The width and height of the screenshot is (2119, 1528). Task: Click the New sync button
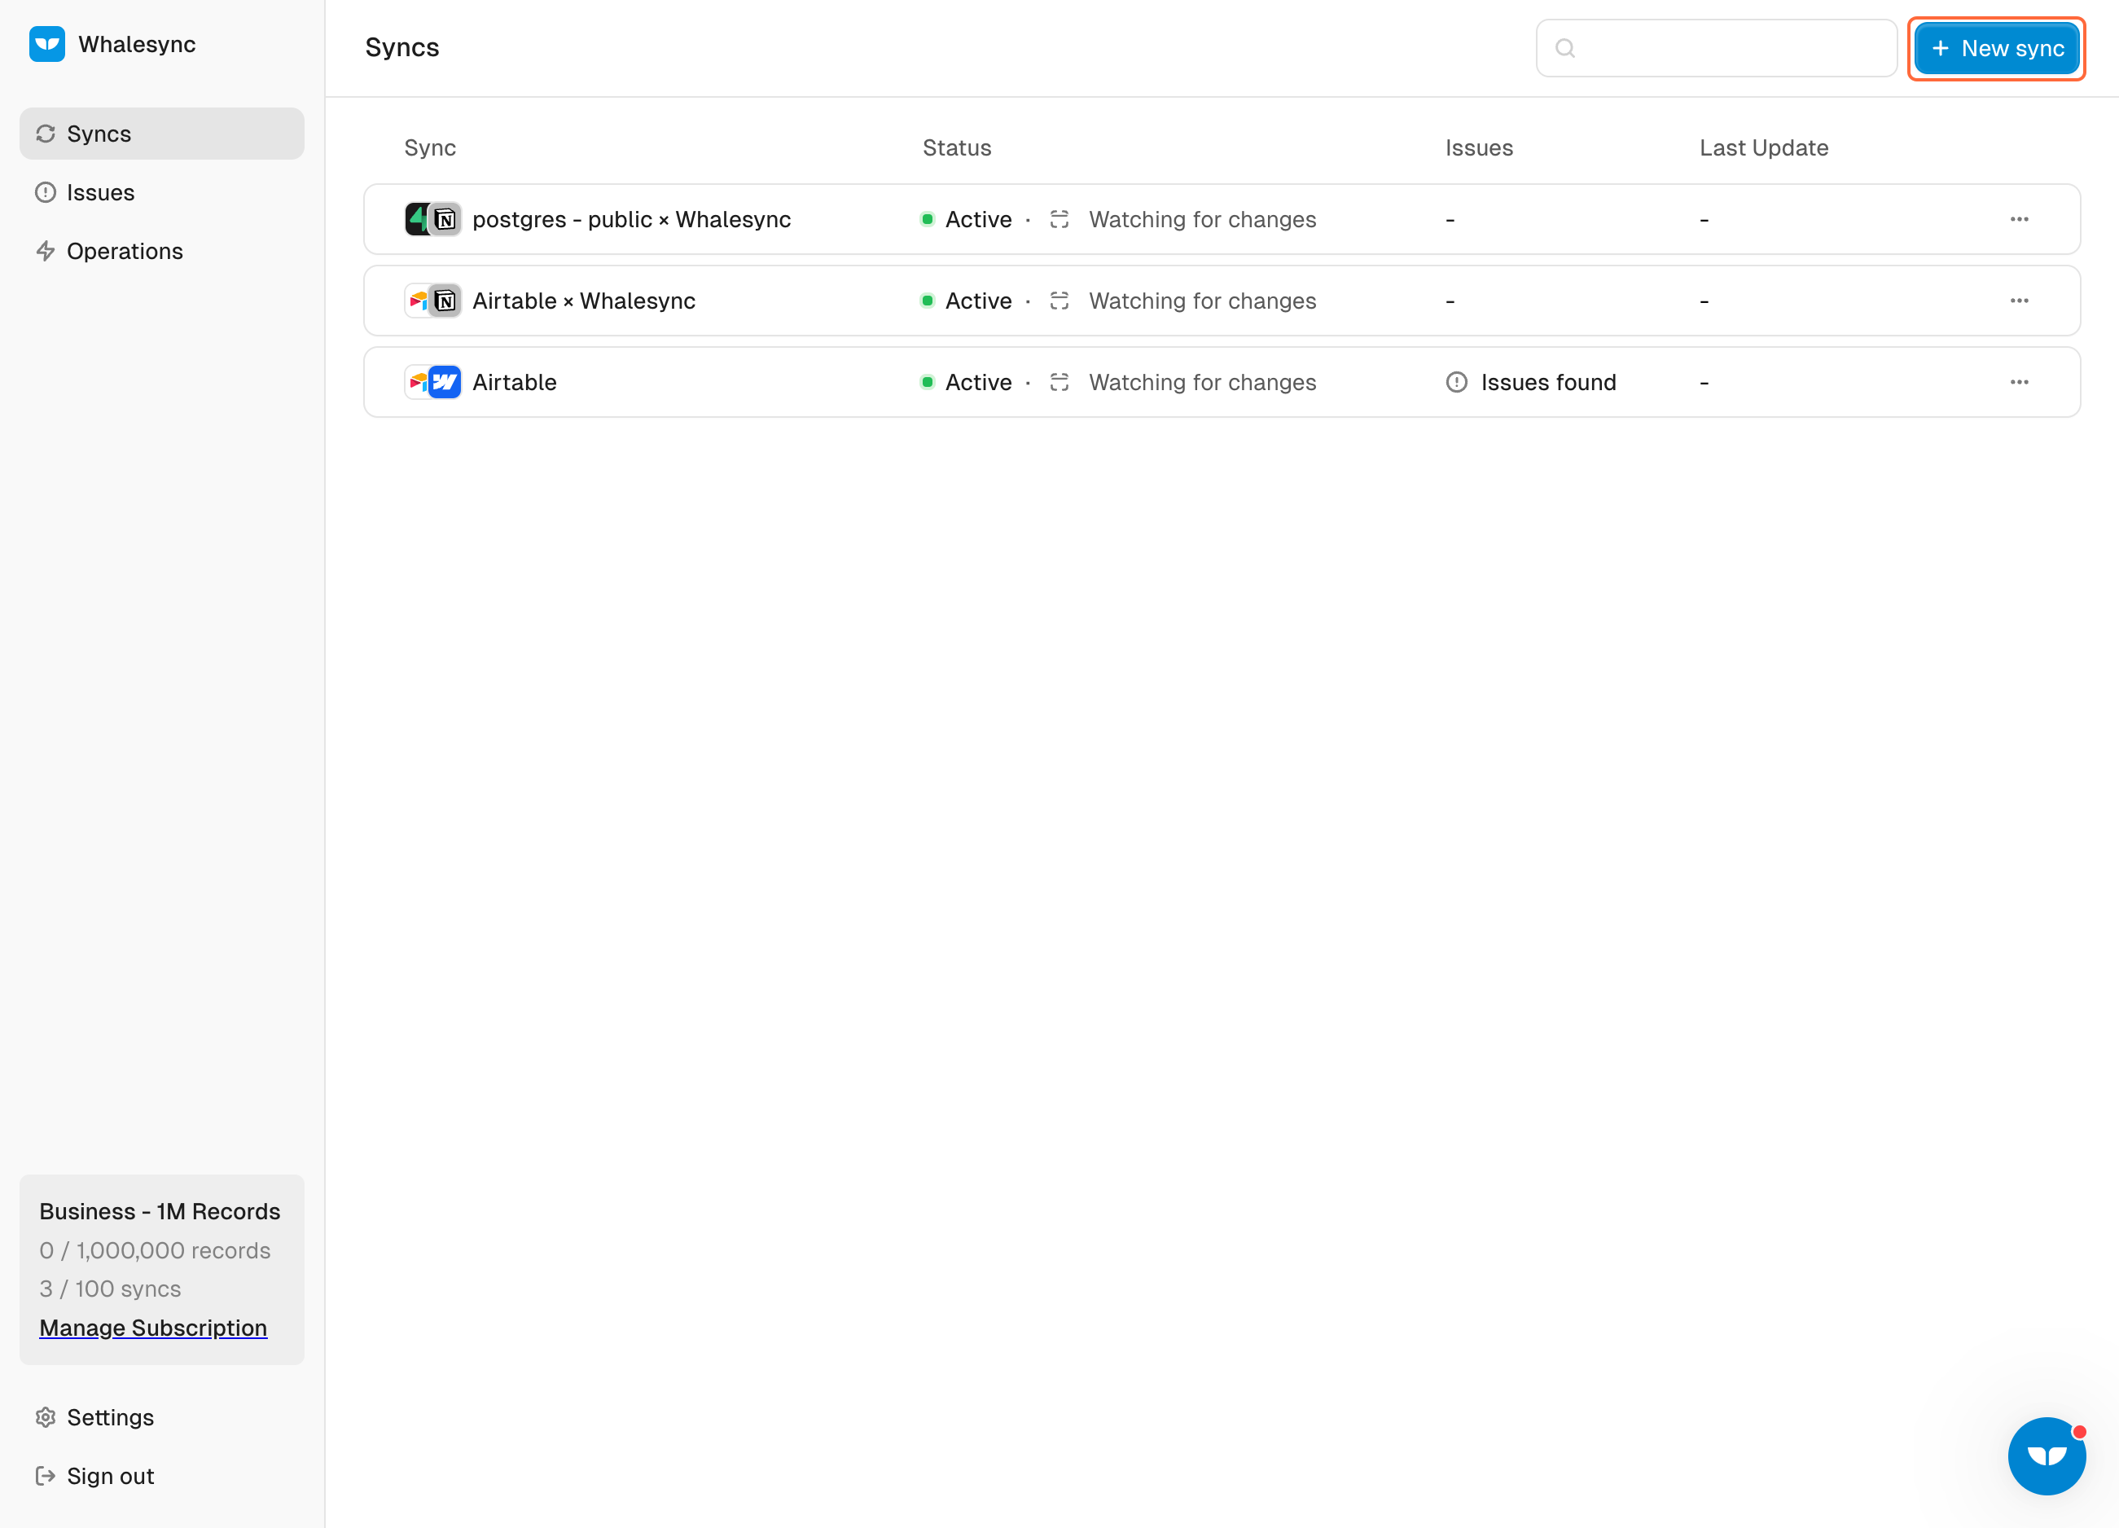coord(1996,49)
